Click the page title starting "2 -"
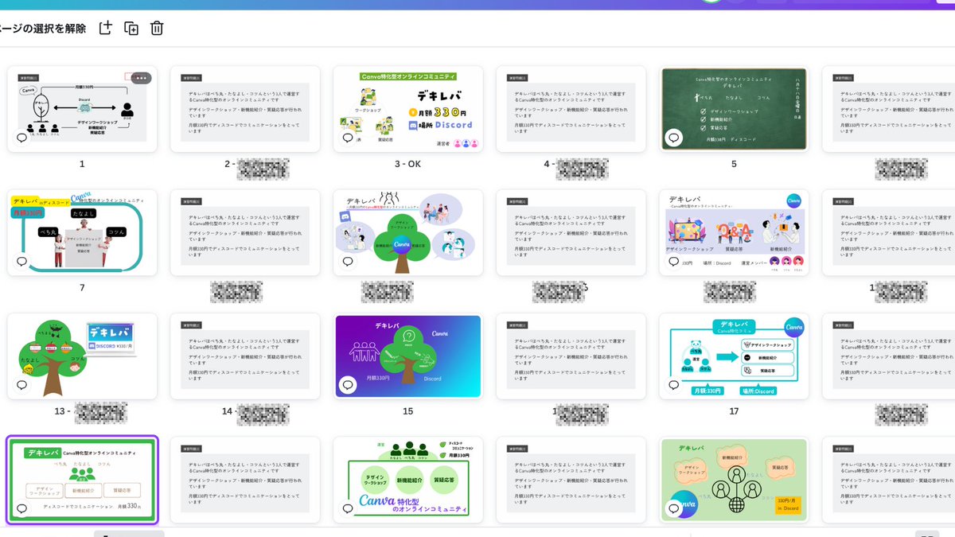 click(256, 166)
